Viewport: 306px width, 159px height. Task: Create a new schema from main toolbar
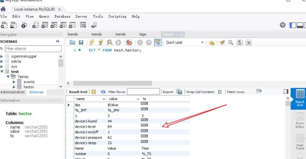point(36,25)
